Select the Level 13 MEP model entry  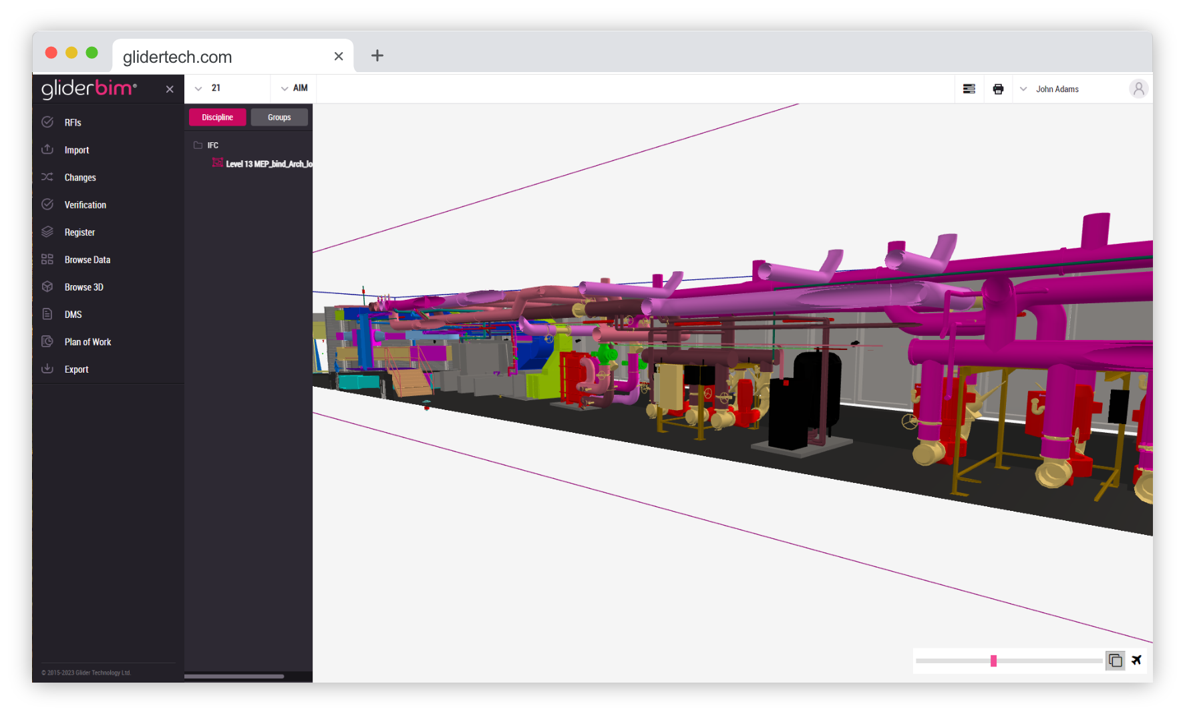(269, 164)
